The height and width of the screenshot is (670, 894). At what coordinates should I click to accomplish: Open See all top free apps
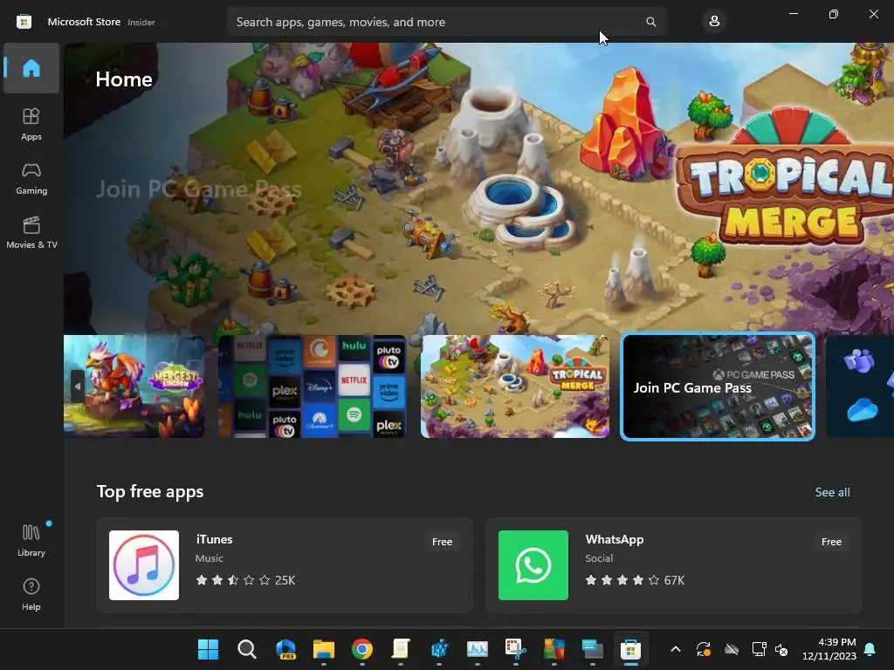832,492
